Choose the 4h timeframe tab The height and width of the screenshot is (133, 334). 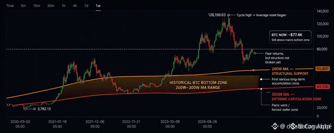(75, 6)
